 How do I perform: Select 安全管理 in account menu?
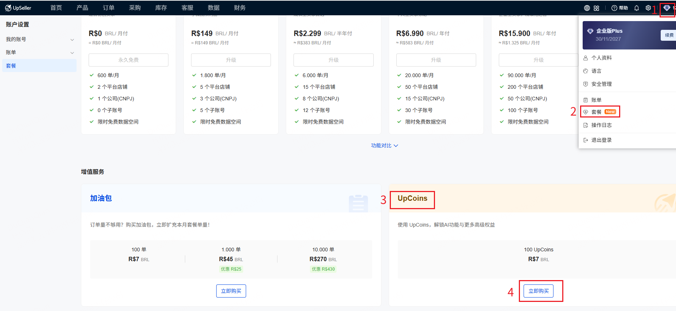coord(601,84)
